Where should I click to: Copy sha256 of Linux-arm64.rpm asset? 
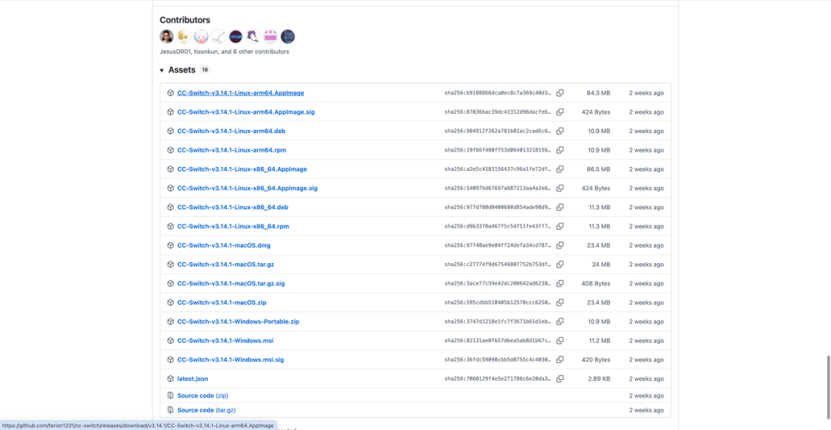[x=559, y=150]
